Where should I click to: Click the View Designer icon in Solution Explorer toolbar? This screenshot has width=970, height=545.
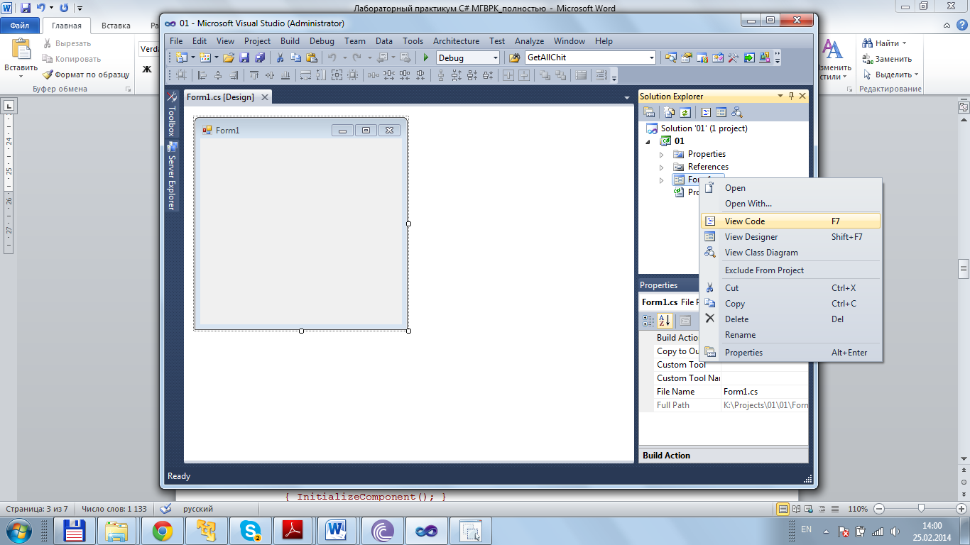[721, 112]
